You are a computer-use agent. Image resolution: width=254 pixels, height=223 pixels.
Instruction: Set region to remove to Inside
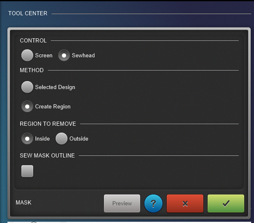[27, 138]
